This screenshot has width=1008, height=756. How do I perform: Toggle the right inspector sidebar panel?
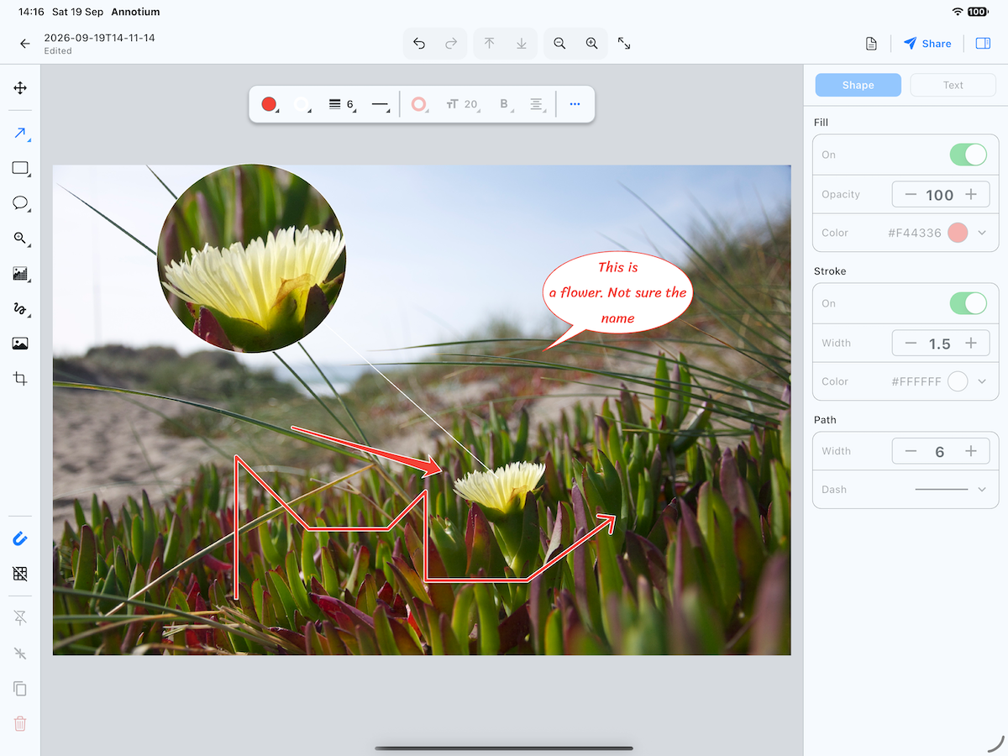pos(983,44)
